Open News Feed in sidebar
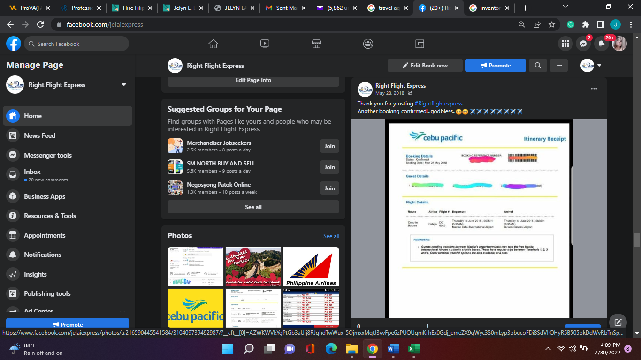 [68, 135]
